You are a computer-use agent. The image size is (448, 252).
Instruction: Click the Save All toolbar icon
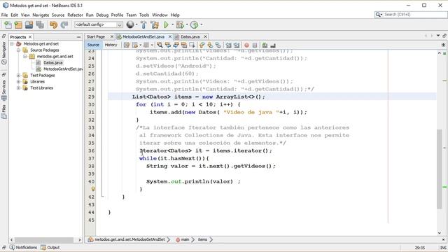[40, 25]
